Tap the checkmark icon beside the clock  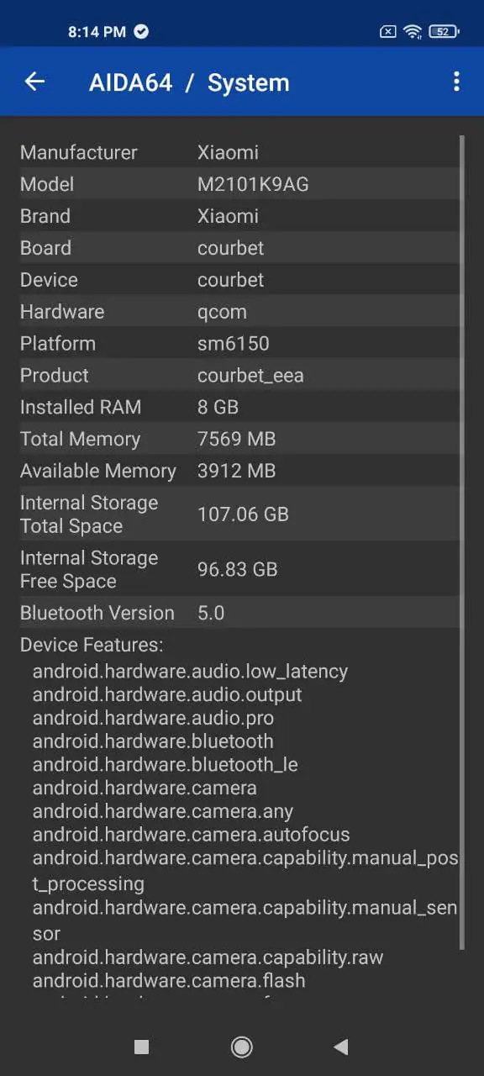point(141,32)
